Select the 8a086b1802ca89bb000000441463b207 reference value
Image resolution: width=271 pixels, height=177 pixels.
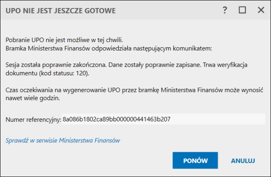click(117, 119)
